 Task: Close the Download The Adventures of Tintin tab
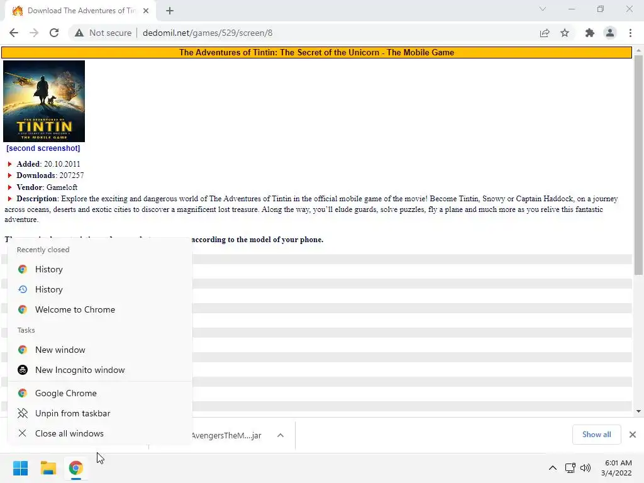[x=146, y=11]
